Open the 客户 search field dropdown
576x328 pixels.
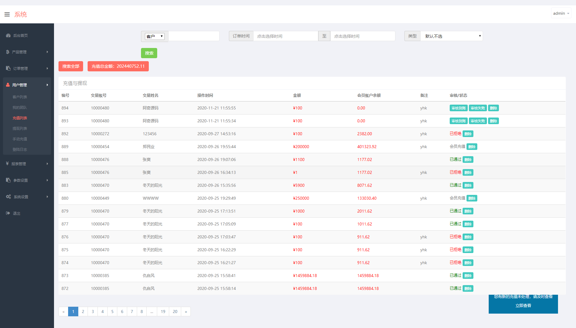[154, 36]
